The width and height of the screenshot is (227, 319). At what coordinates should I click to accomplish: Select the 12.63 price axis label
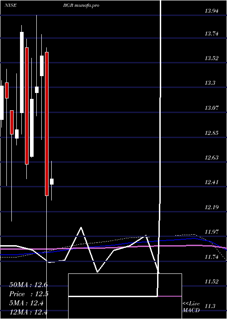coord(212,158)
